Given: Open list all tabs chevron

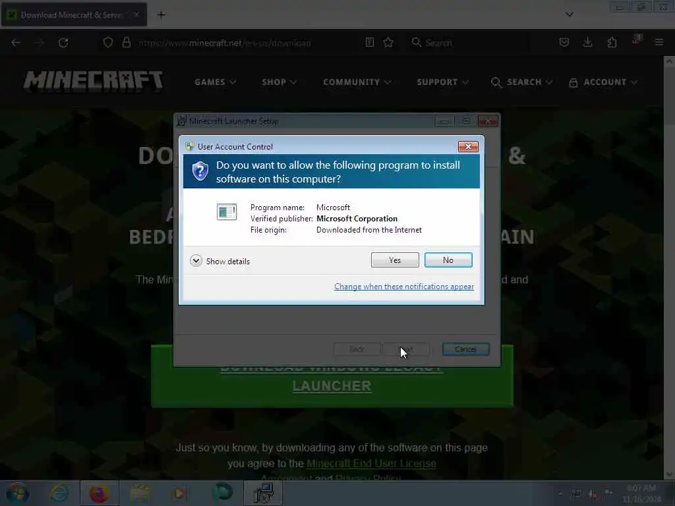Looking at the screenshot, I should point(570,14).
